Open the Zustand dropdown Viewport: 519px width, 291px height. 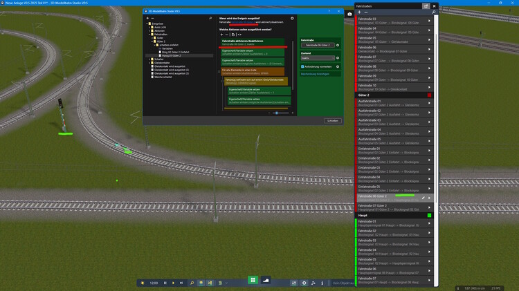pyautogui.click(x=318, y=58)
